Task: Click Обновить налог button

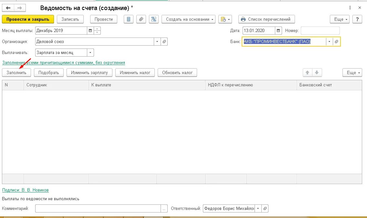Action: 177,73
